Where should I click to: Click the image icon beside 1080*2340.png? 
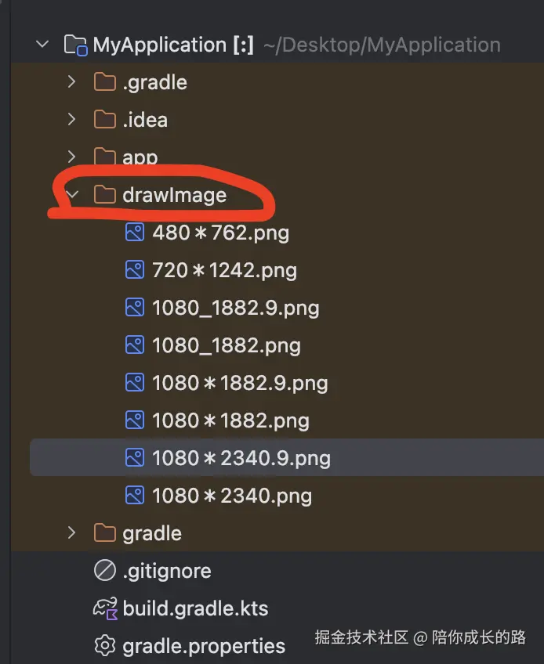(135, 496)
